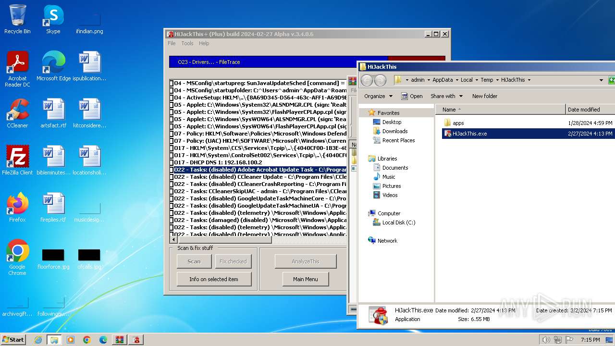Expand the arrow after Local in path
Image resolution: width=615 pixels, height=346 pixels.
tap(477, 80)
